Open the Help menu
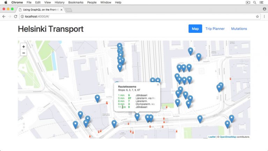Viewport: 268px width, 151px height. [x=118, y=2]
